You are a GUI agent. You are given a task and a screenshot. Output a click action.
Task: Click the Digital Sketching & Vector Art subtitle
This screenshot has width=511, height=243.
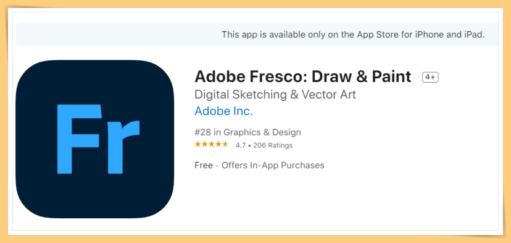(275, 95)
